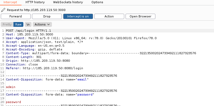Forward the intercepted request

[16, 16]
